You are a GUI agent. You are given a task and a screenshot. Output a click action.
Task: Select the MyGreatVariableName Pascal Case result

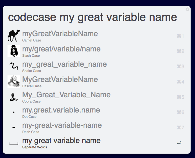[60, 79]
